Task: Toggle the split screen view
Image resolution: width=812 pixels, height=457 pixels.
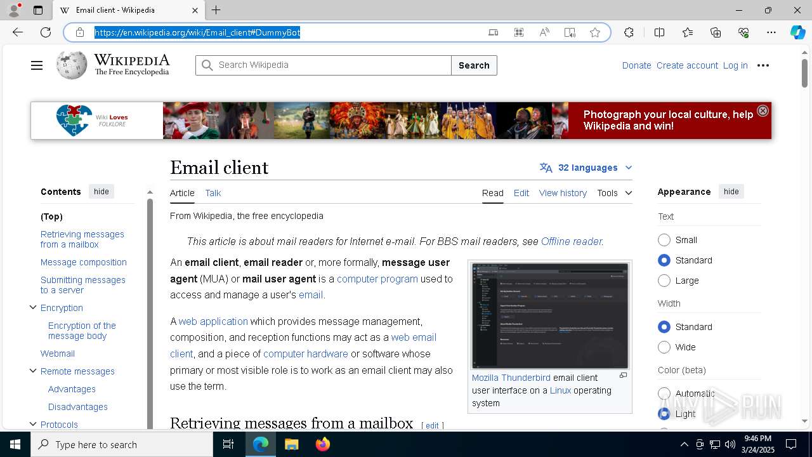Action: pos(659,32)
